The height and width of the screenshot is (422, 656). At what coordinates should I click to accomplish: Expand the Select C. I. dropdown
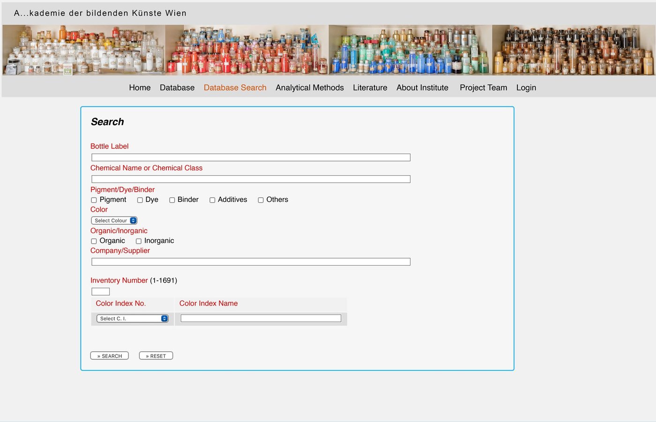pyautogui.click(x=132, y=318)
